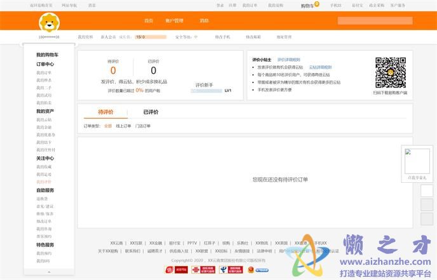Open 维修/保养 in the sidebar
The height and width of the screenshot is (280, 437).
45,214
